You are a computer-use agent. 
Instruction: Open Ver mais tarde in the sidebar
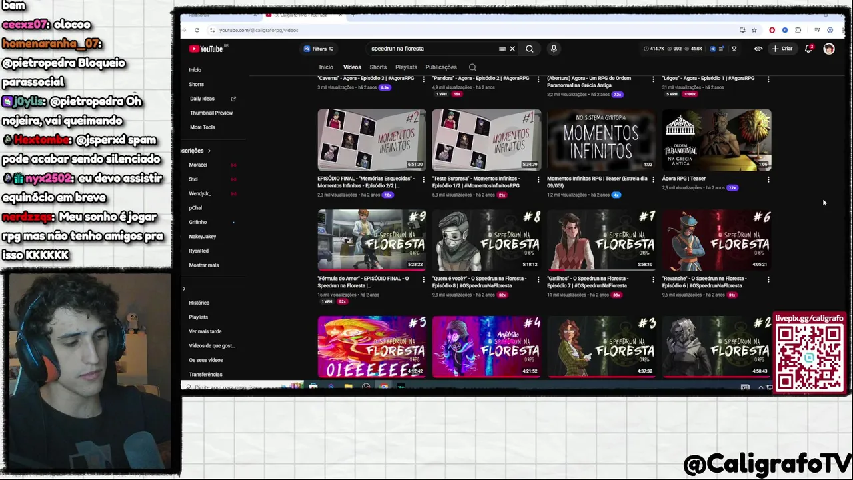click(205, 331)
